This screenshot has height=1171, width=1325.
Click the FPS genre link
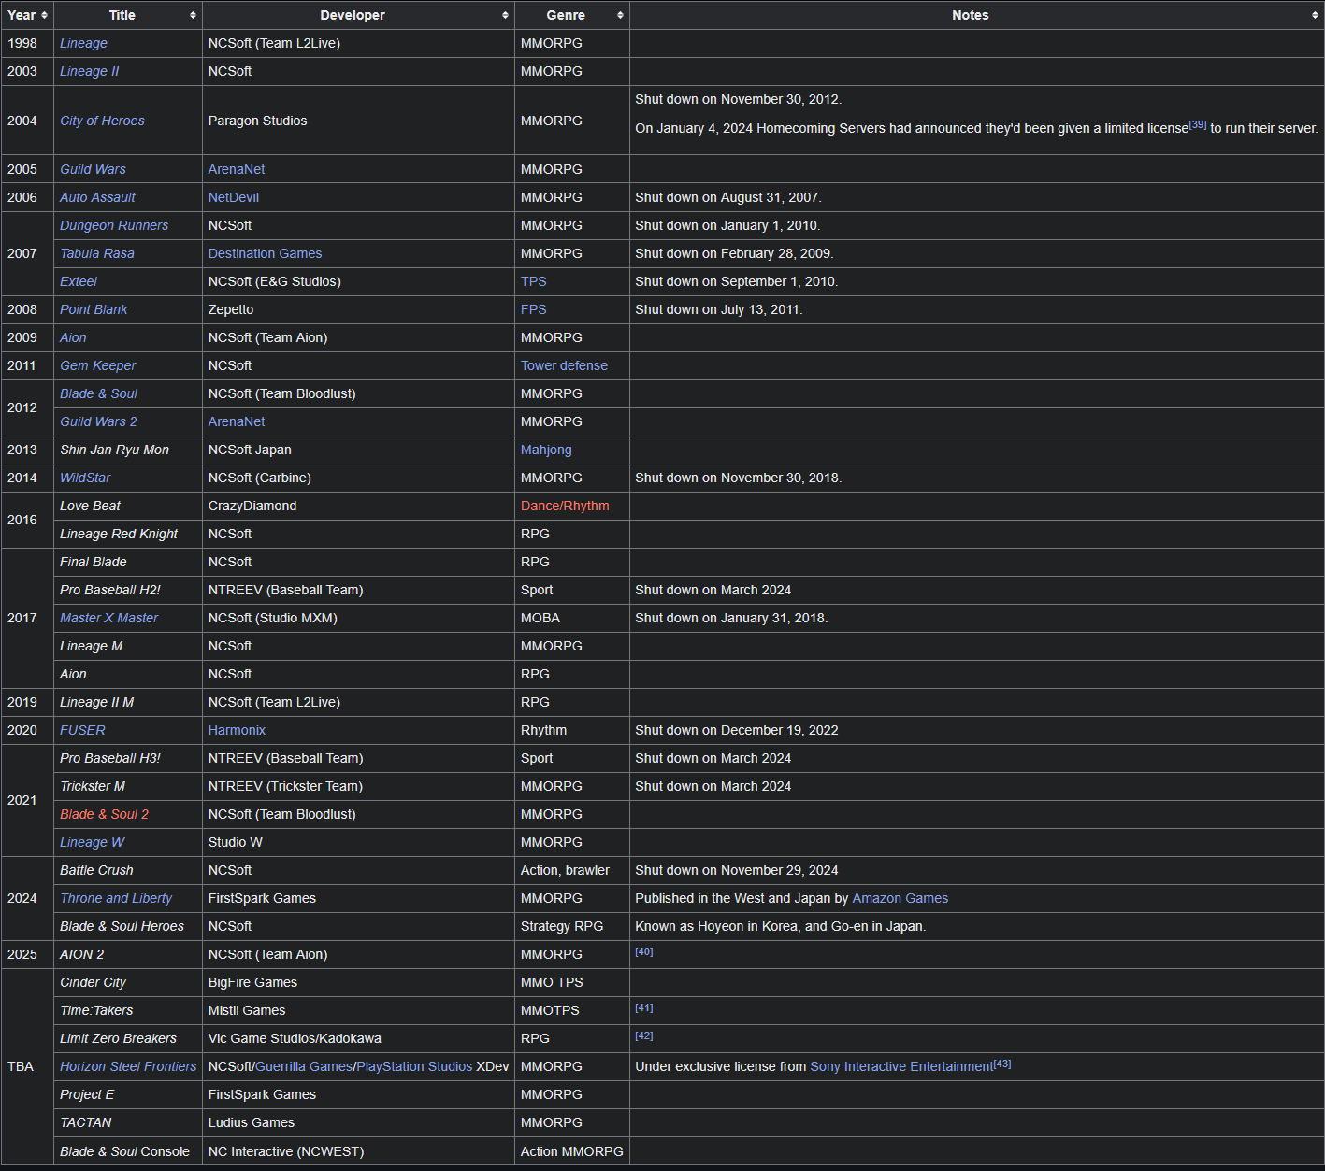coord(534,309)
